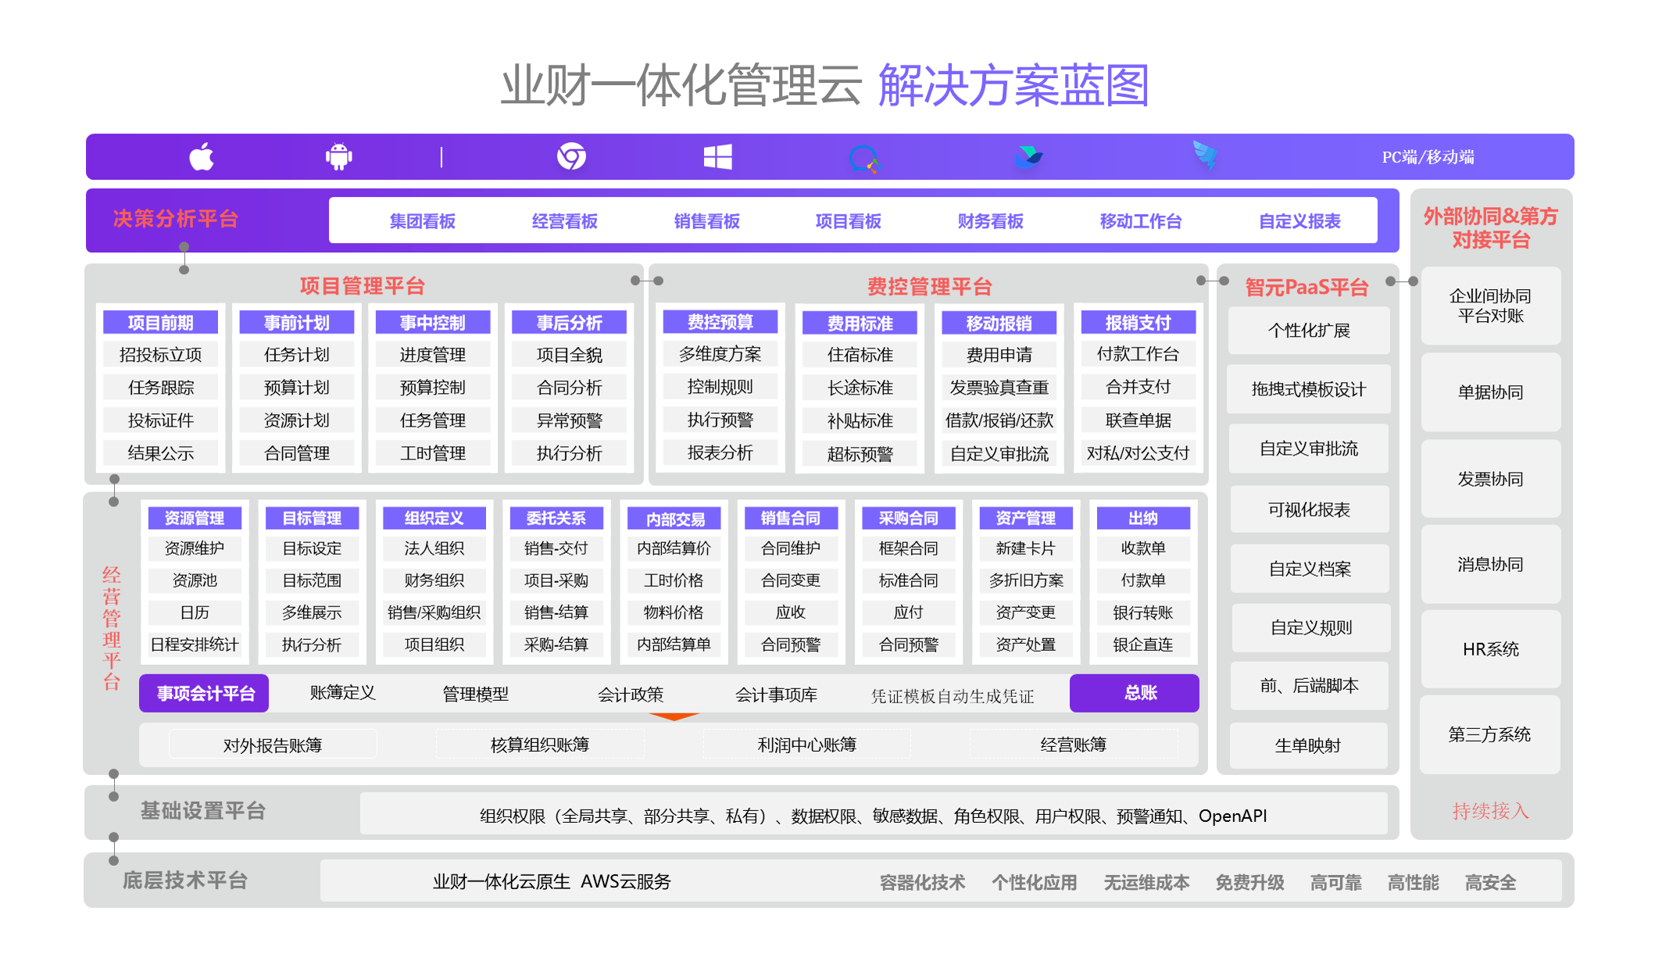Click the Chrome browser icon
1655x979 pixels.
[571, 157]
